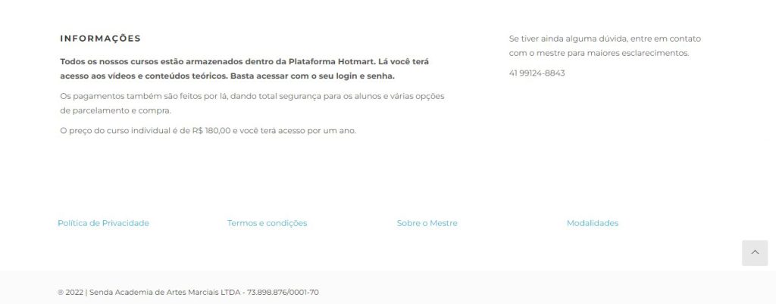
Task: Click the text com o mestre para maiores esclarecimentos
Action: [599, 53]
